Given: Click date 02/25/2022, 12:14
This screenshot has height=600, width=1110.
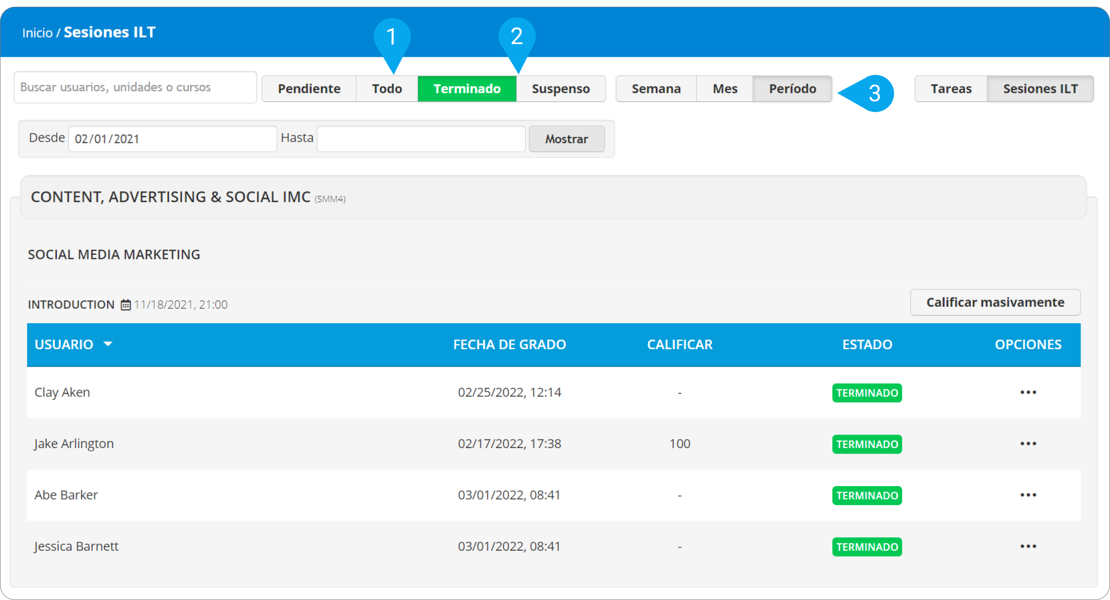Looking at the screenshot, I should click(x=509, y=392).
